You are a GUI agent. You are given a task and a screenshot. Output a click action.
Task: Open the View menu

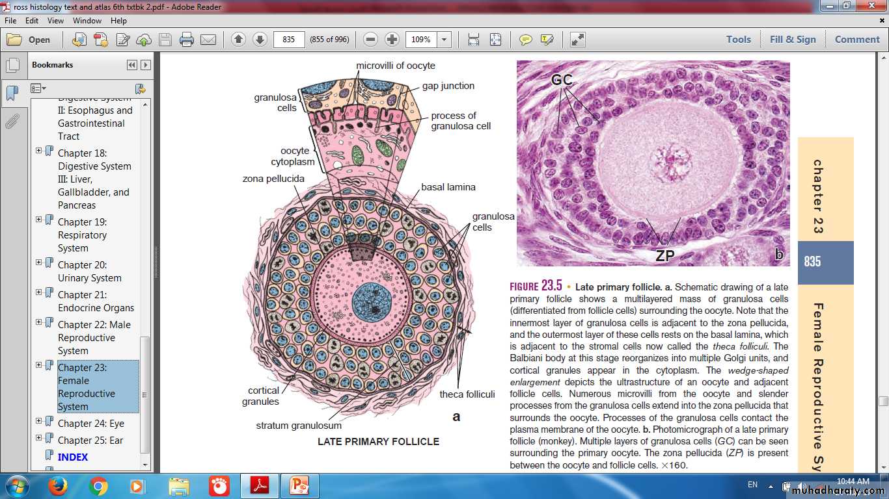[x=55, y=21]
